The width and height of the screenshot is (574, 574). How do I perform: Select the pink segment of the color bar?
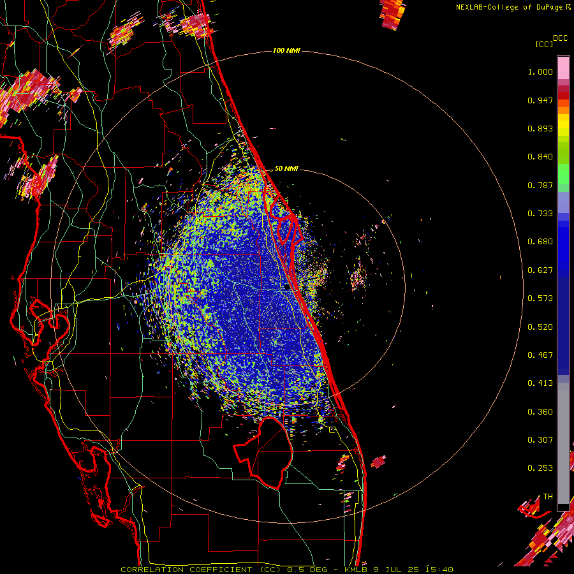coord(563,68)
